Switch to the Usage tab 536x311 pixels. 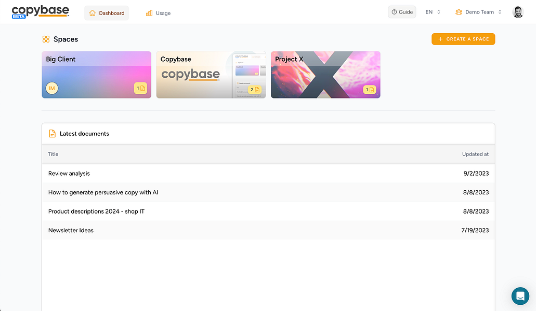(158, 13)
